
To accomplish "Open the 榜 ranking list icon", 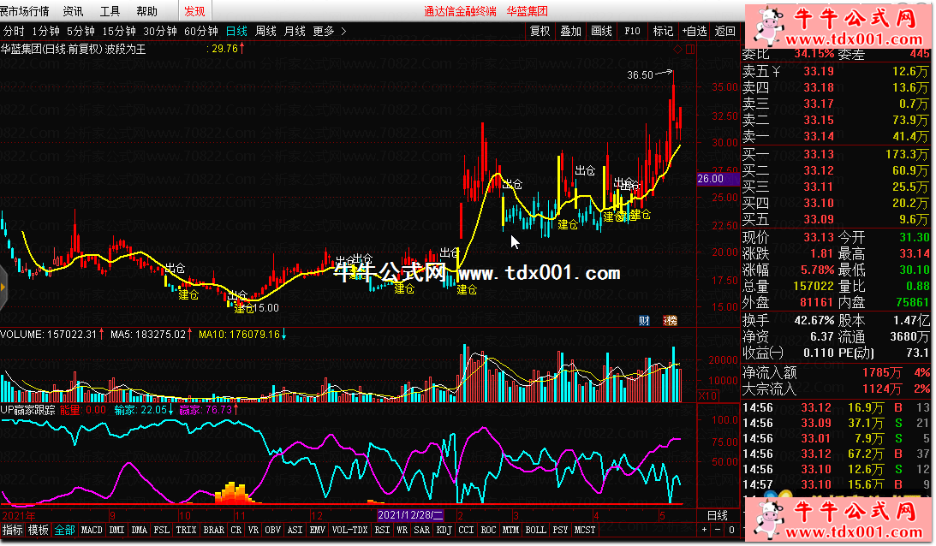I will [x=671, y=320].
